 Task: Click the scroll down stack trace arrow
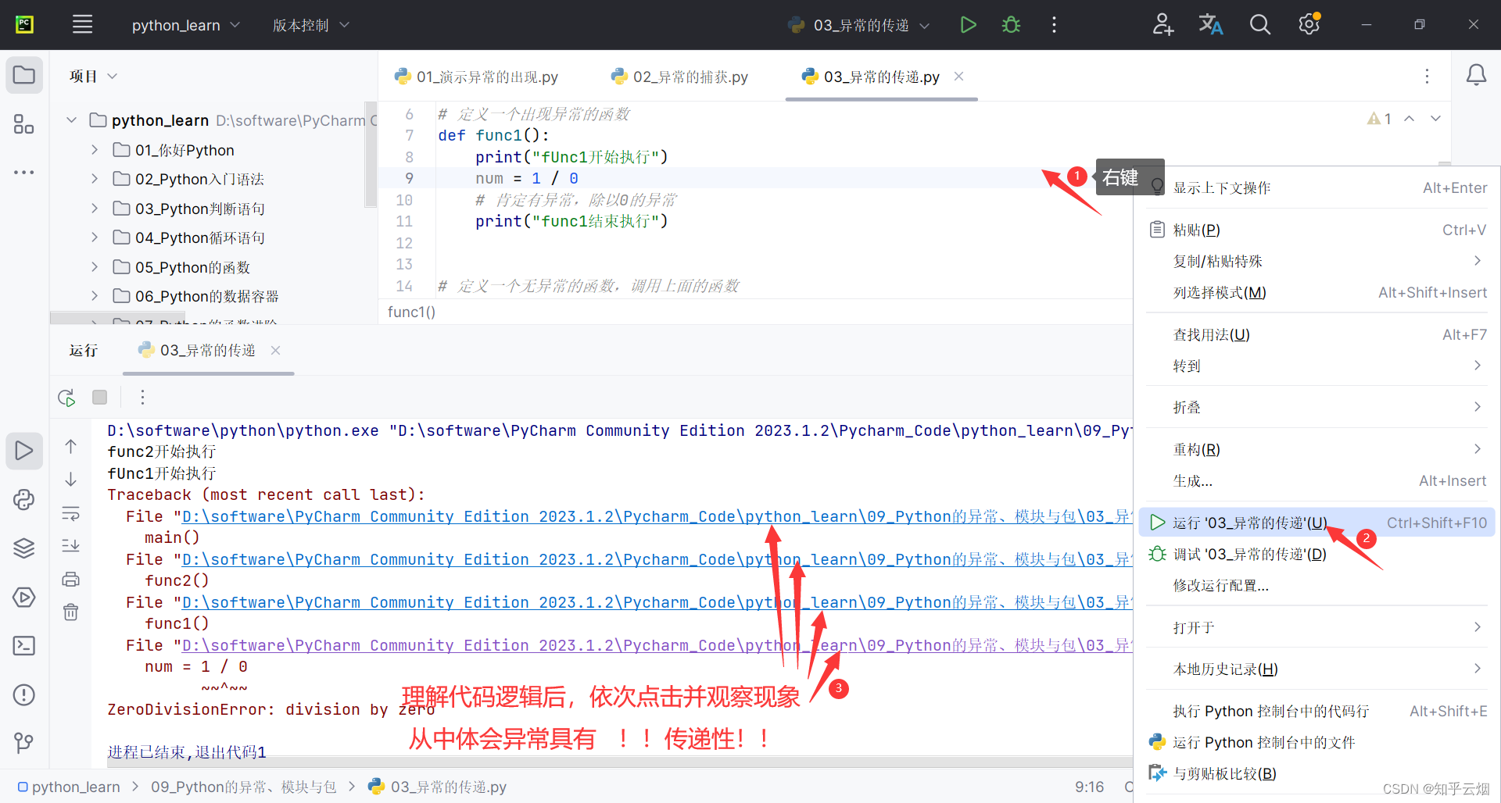click(70, 480)
